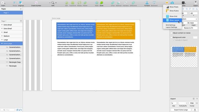Click the share icon beside Export Extra Large

pyautogui.click(x=195, y=110)
